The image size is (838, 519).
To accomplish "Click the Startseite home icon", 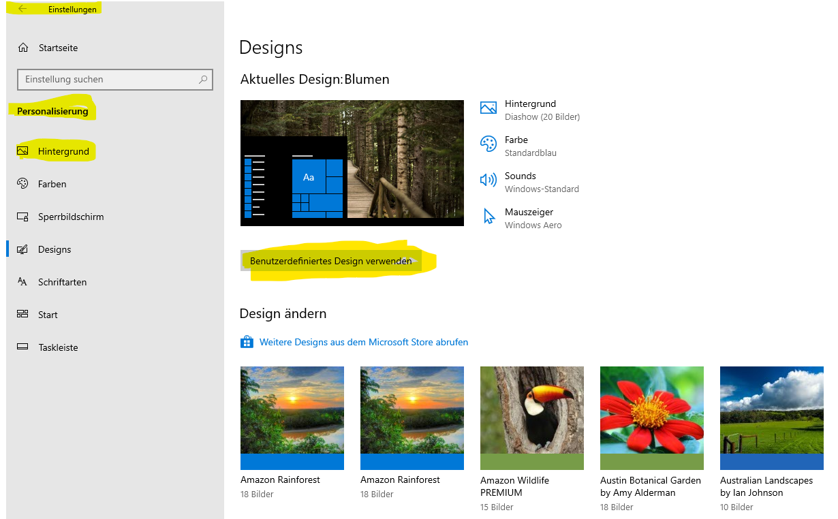I will point(23,48).
